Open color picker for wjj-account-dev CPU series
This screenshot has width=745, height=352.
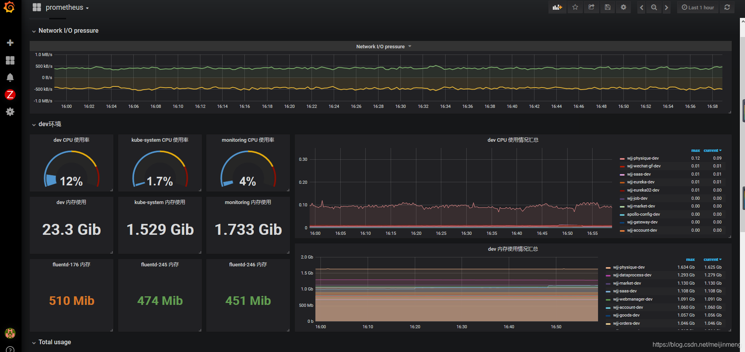coord(622,231)
